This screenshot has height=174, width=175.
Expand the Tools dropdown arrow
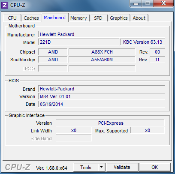(102, 167)
